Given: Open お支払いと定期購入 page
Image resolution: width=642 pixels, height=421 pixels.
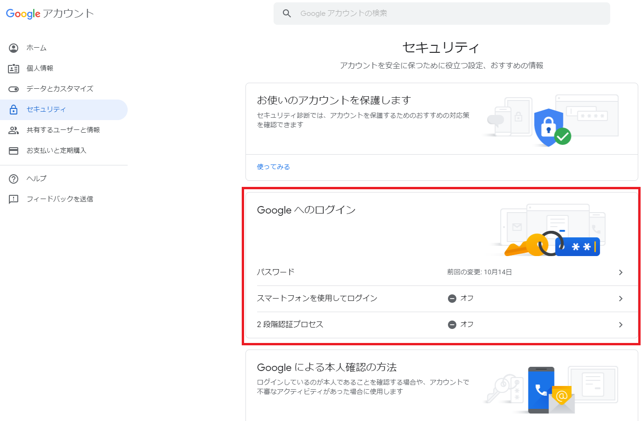Looking at the screenshot, I should tap(64, 150).
